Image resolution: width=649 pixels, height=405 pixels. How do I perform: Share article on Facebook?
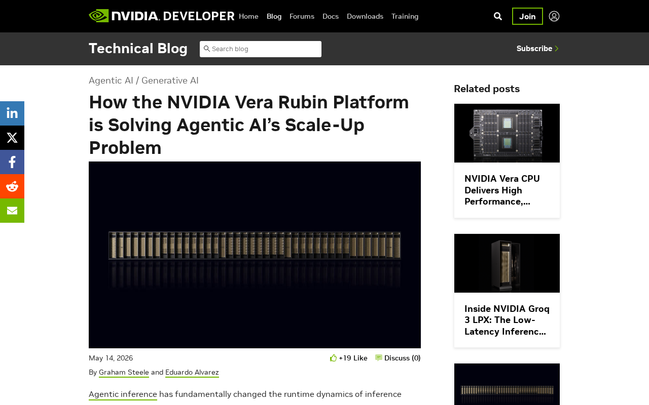click(x=12, y=162)
